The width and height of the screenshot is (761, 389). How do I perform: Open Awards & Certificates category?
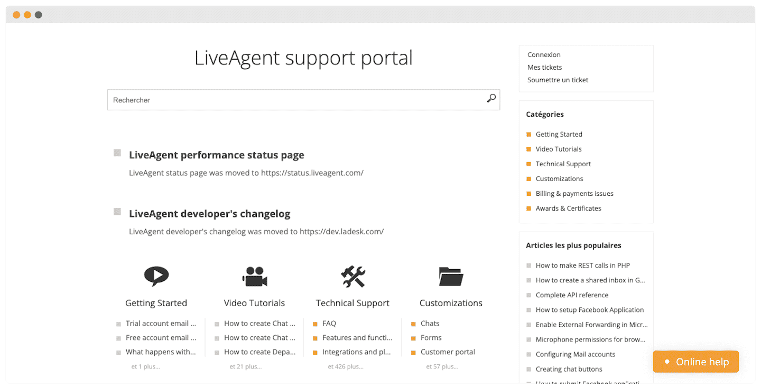(x=568, y=208)
